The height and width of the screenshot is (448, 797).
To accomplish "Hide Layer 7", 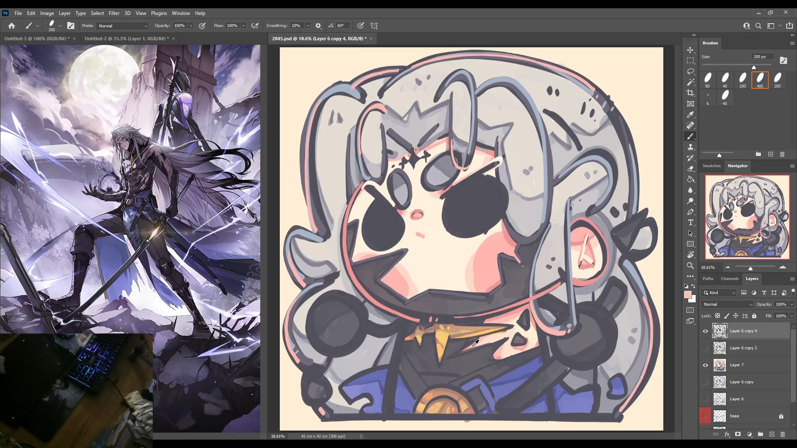I will pos(705,365).
